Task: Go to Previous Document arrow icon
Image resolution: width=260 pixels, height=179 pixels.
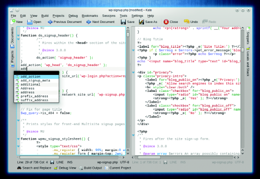Action: point(50,22)
